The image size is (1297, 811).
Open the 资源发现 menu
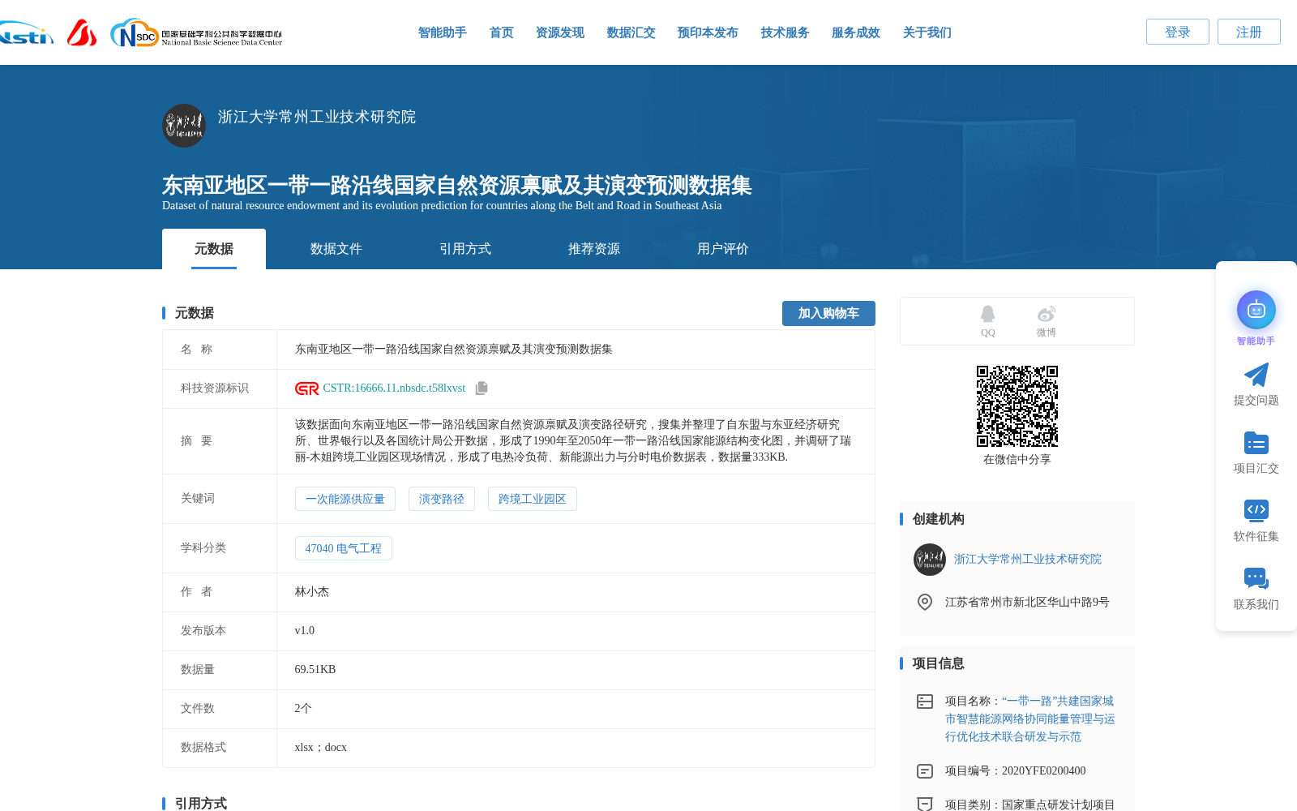click(560, 32)
